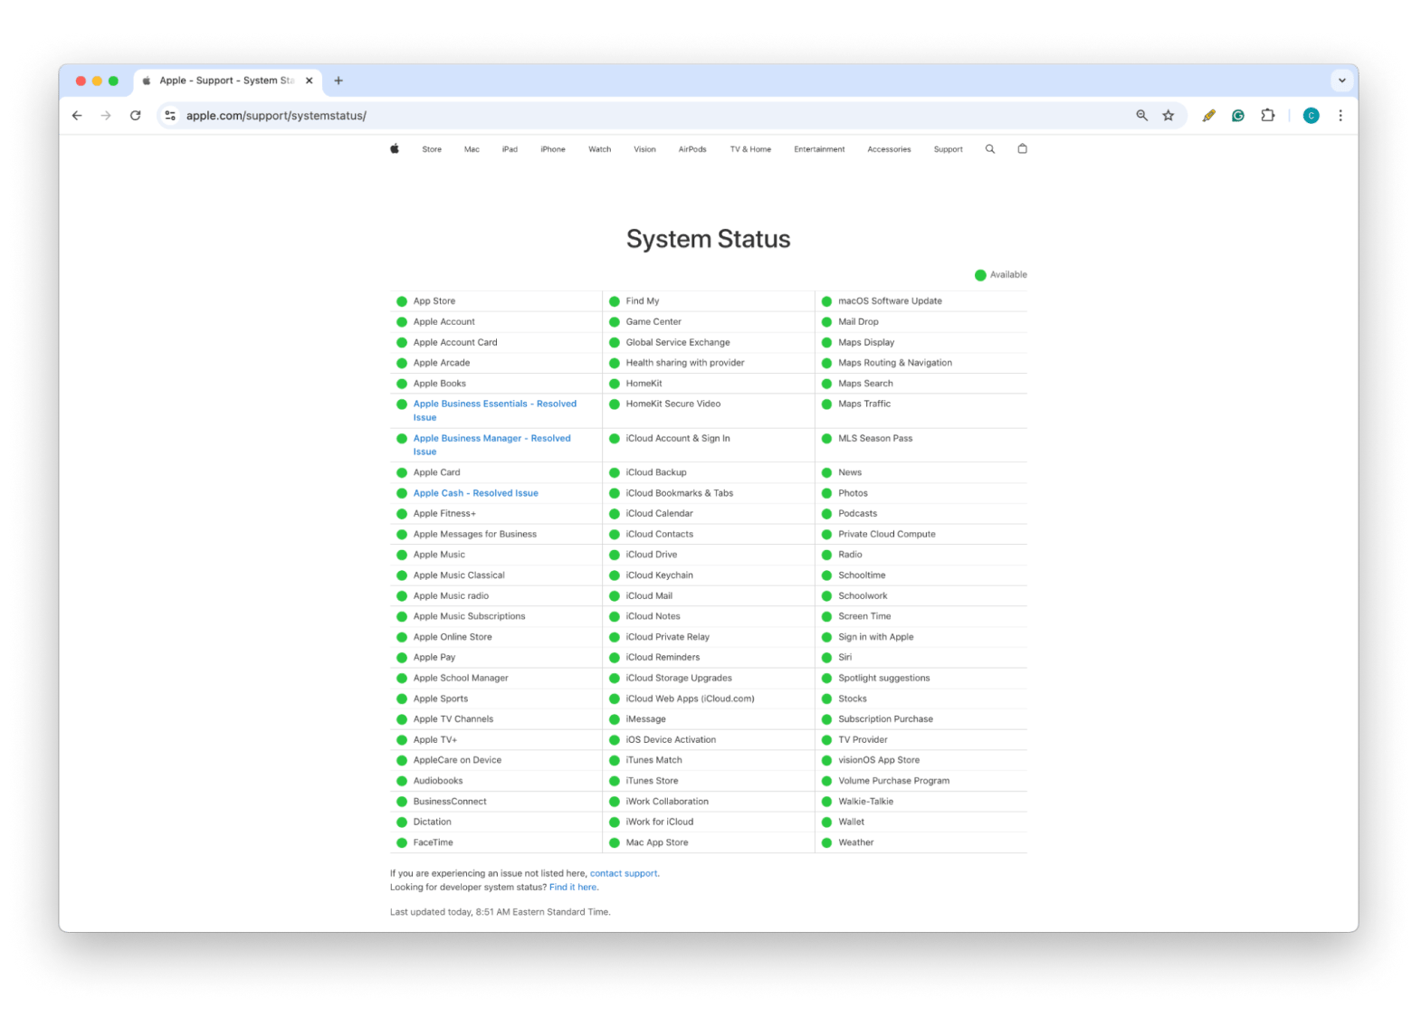Click the MLS Season Pass entry

tap(875, 439)
